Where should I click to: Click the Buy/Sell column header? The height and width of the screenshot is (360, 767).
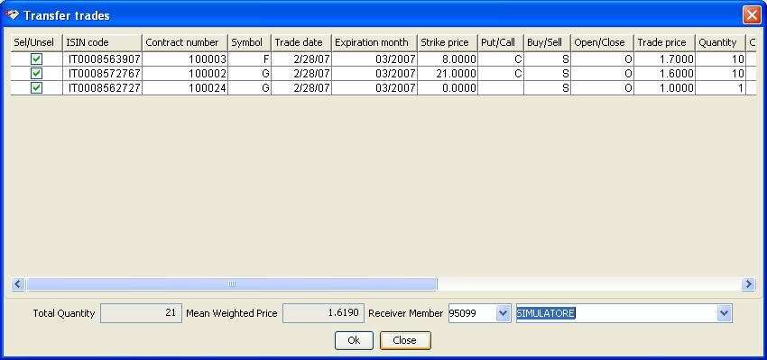point(547,42)
